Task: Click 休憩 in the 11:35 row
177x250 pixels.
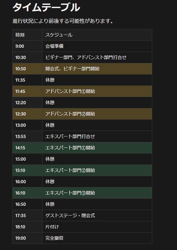Action: (97, 80)
